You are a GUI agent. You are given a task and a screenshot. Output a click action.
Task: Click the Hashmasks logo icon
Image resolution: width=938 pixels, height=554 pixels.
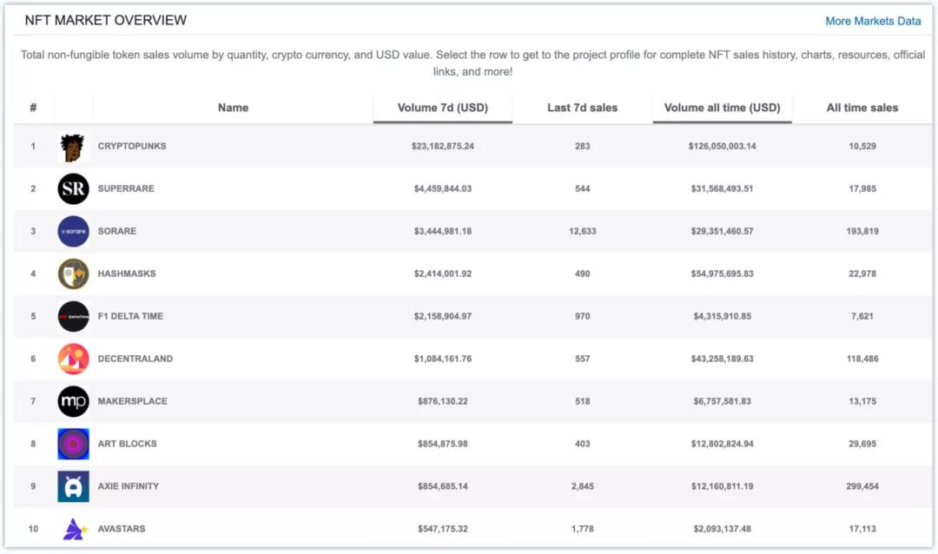coord(73,274)
